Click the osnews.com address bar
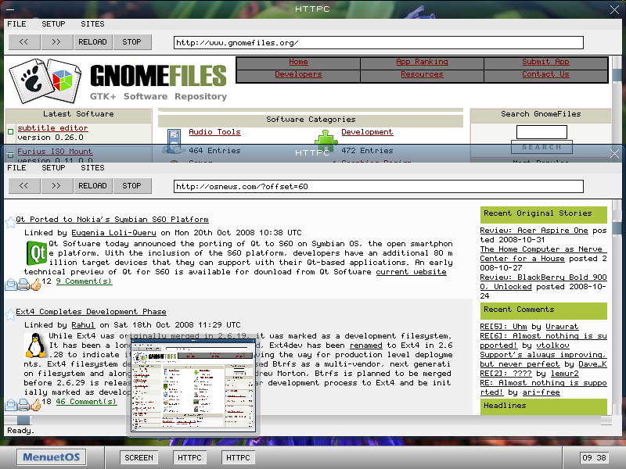626x469 pixels. tap(379, 187)
